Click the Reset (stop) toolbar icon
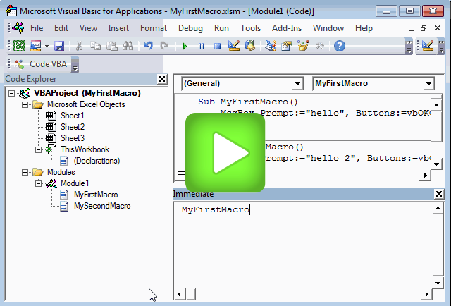This screenshot has width=451, height=306. coord(218,46)
